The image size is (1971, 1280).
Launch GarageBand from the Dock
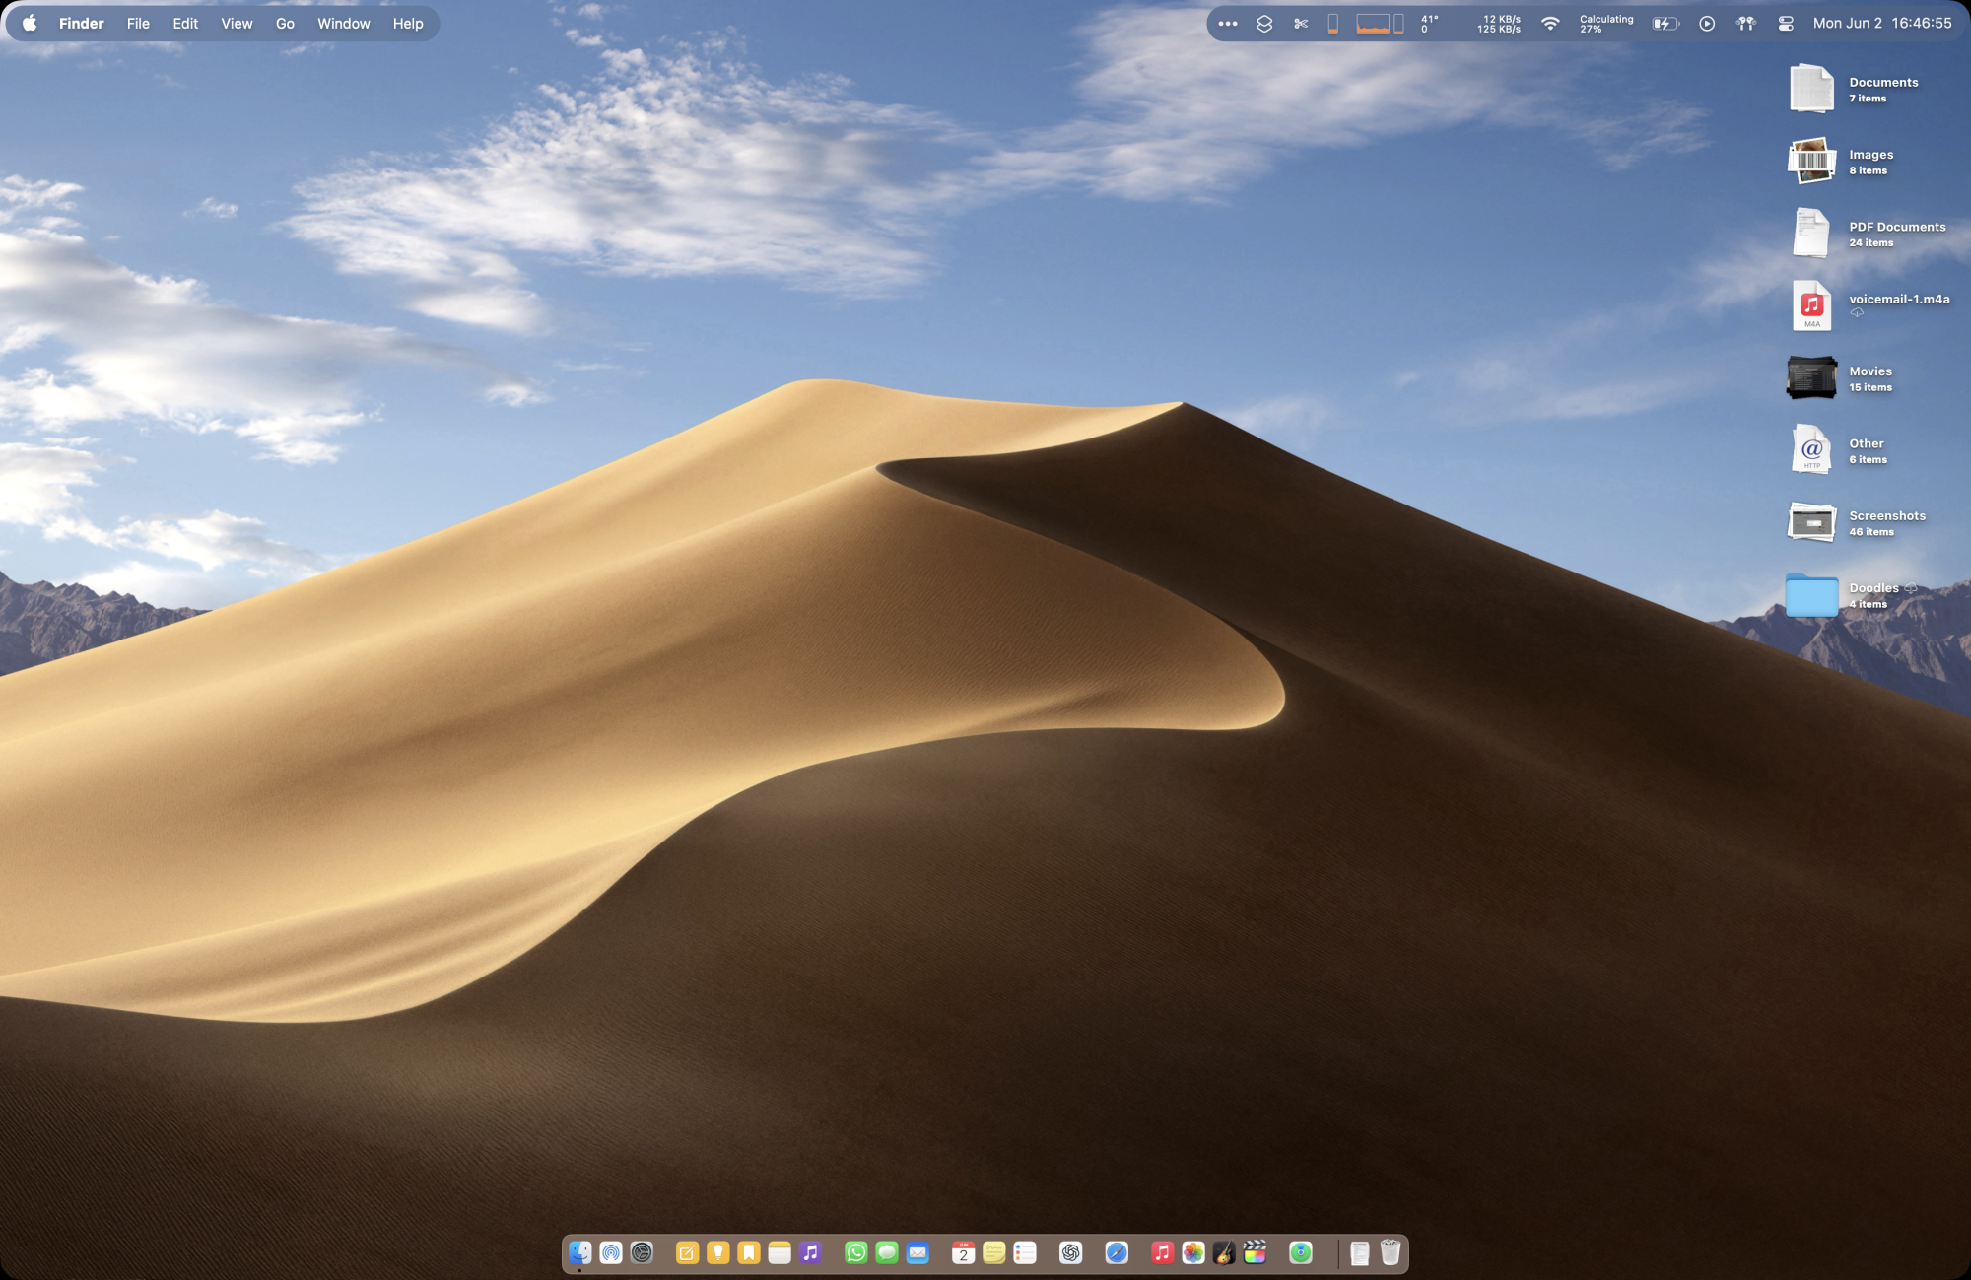pos(1223,1252)
